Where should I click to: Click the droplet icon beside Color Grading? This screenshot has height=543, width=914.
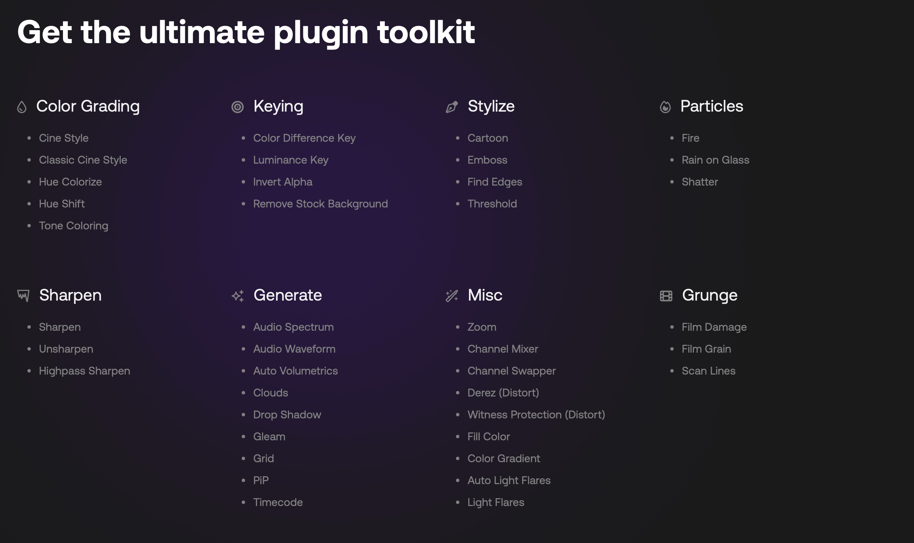[22, 107]
